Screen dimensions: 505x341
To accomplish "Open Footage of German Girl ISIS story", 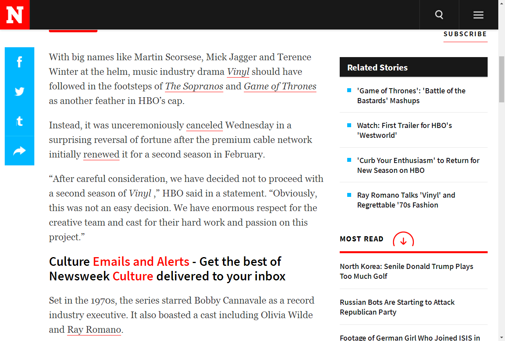I will point(410,337).
